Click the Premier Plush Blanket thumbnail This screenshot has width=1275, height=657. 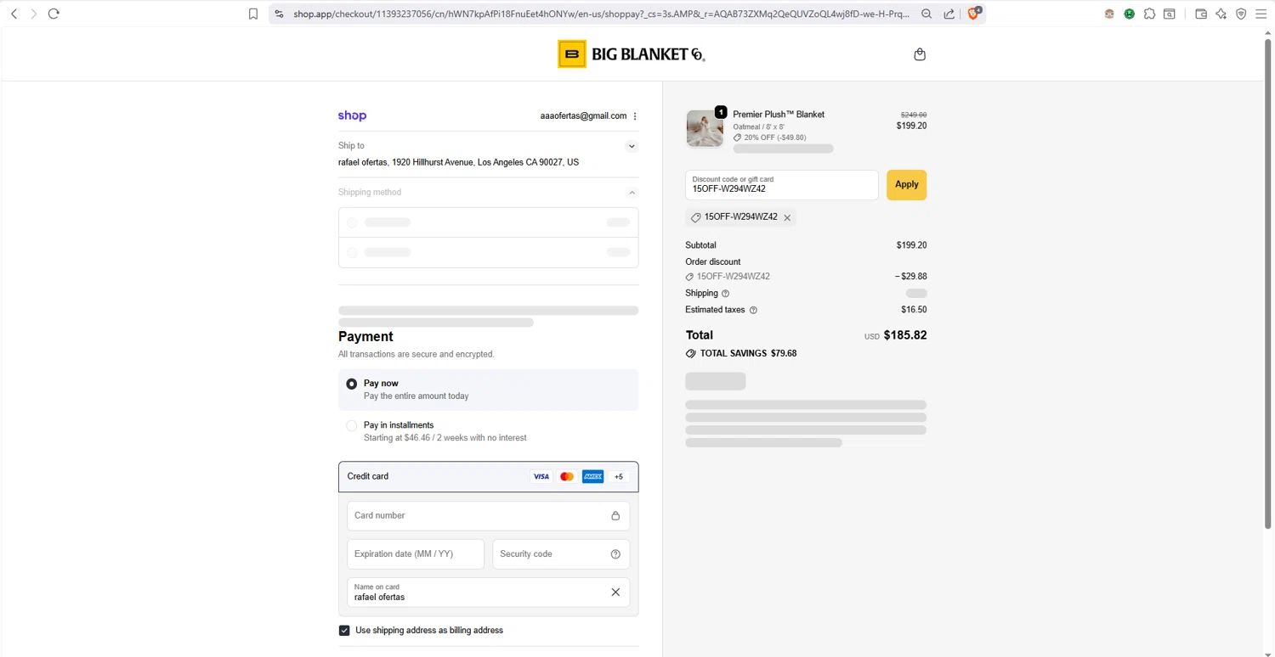click(x=705, y=129)
